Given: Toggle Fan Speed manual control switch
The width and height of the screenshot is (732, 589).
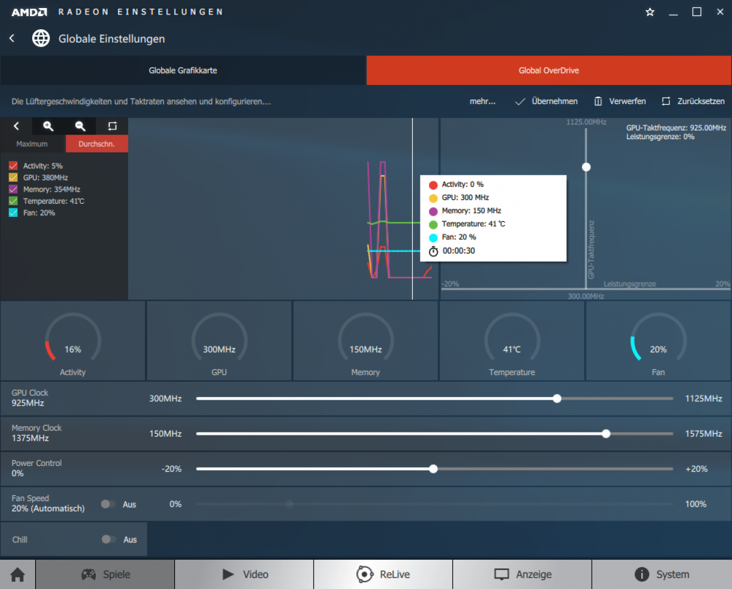Looking at the screenshot, I should pyautogui.click(x=108, y=504).
